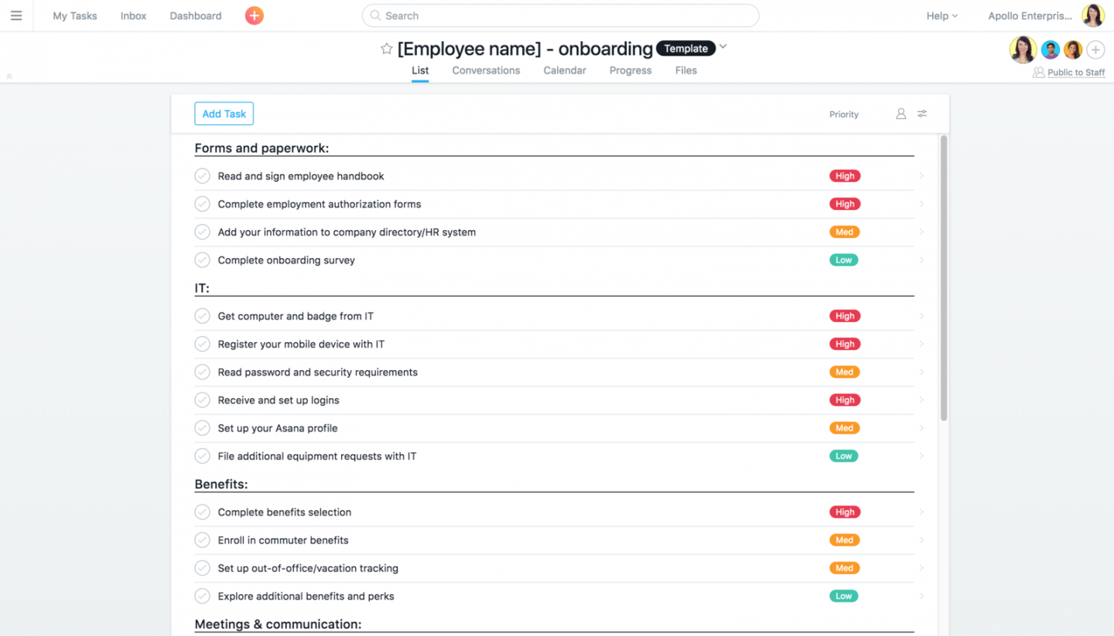Click the 'Public to Staff' link
This screenshot has width=1114, height=636.
pos(1075,73)
